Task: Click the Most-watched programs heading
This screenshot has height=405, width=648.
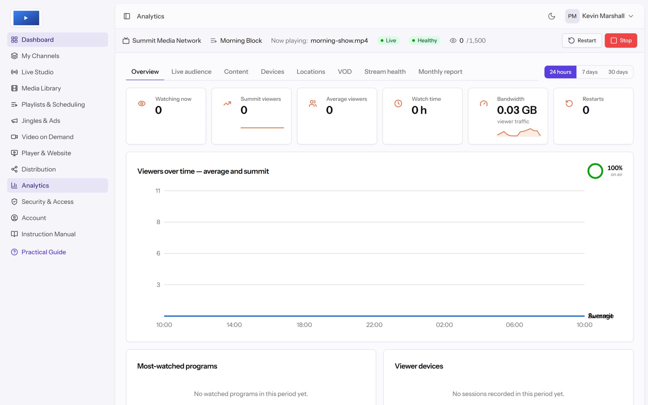Action: tap(177, 366)
